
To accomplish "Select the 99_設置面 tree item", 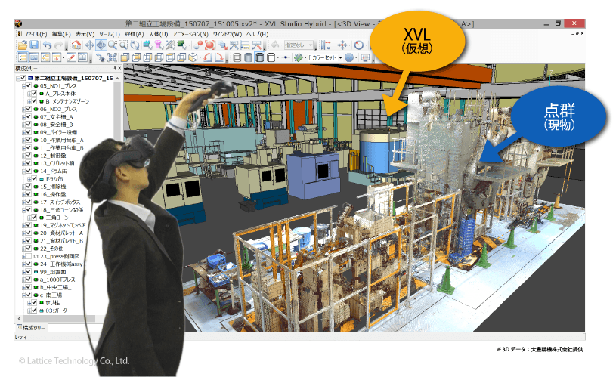I will [x=54, y=272].
